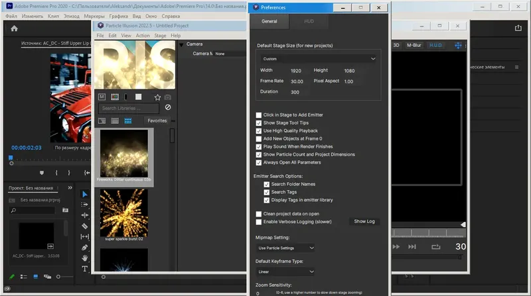This screenshot has width=531, height=296.
Task: Open the Default Keyframe Type Linear dropdown
Action: coord(287,271)
